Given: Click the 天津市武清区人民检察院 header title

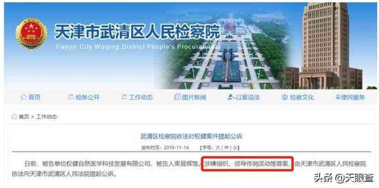Looking at the screenshot, I should point(137,31).
